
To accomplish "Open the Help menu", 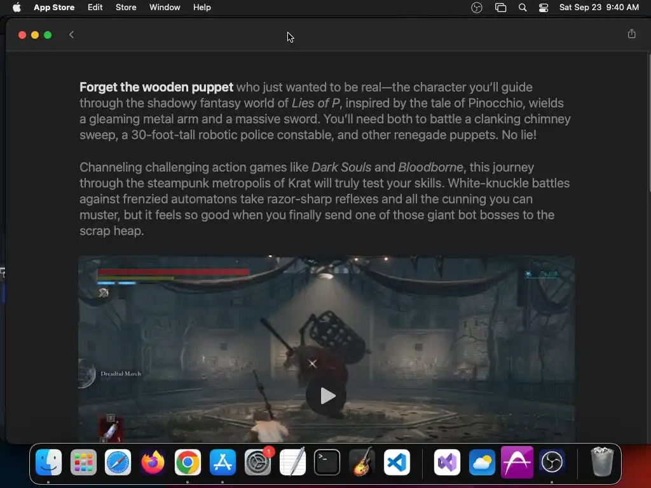I will [202, 8].
